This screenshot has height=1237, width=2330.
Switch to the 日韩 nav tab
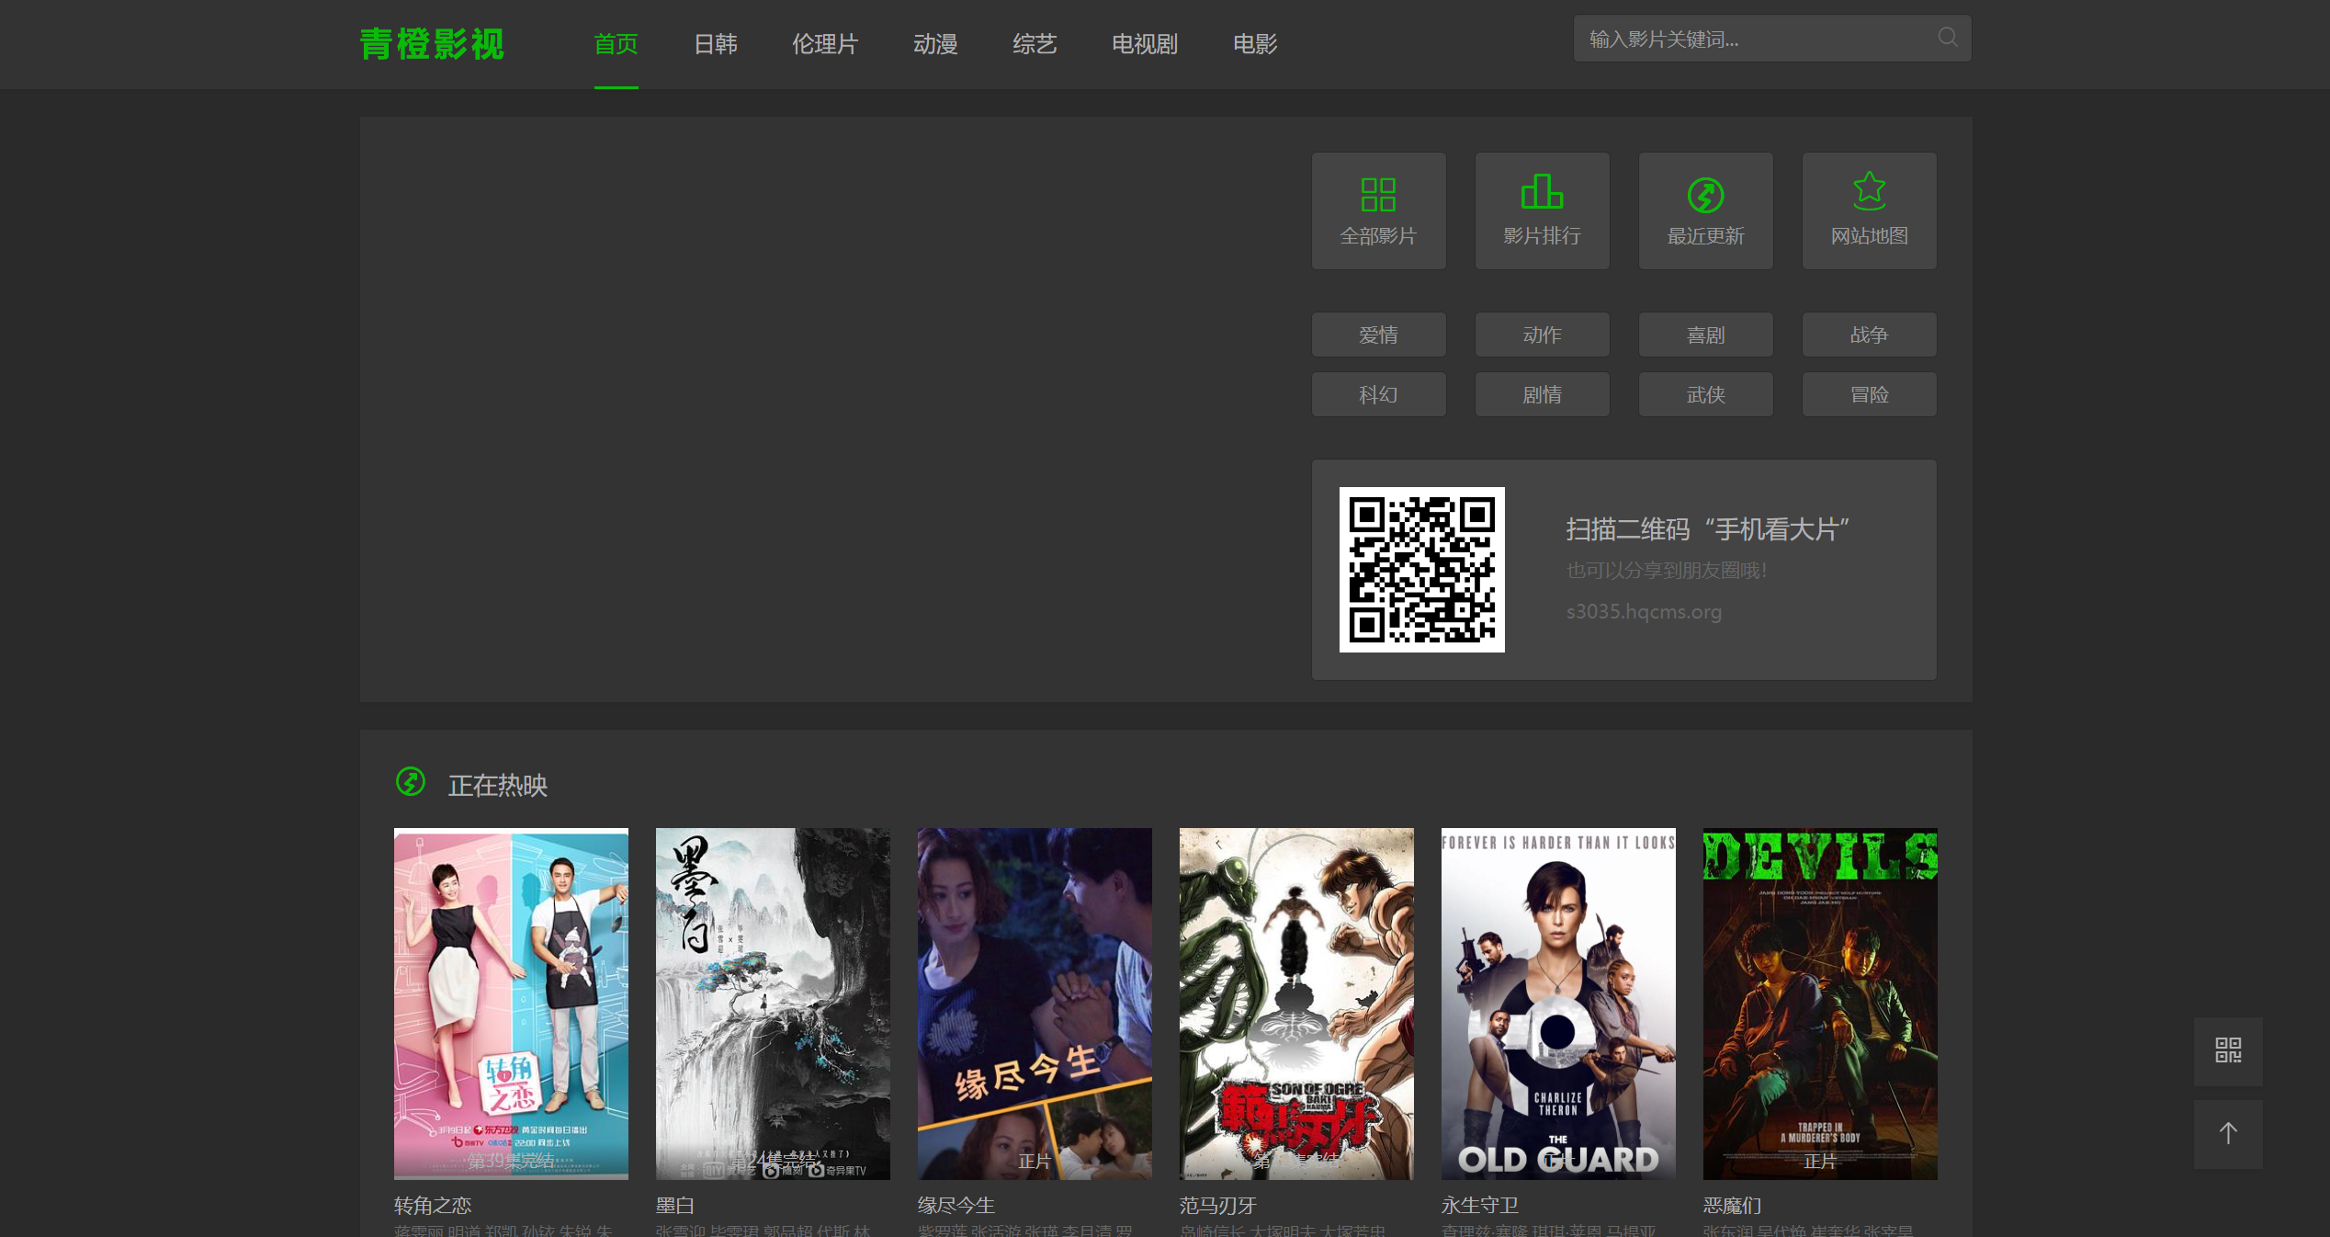pyautogui.click(x=715, y=44)
